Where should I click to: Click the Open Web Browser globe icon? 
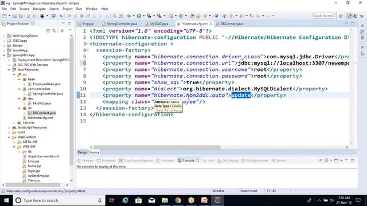[217, 16]
